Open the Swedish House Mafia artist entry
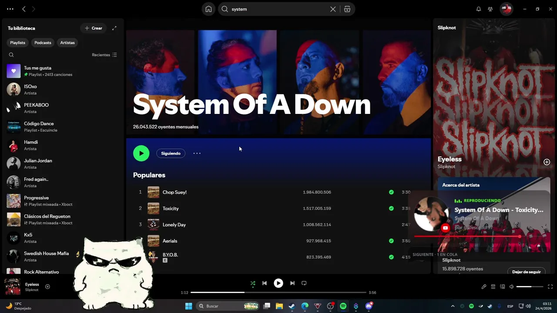 [63, 256]
